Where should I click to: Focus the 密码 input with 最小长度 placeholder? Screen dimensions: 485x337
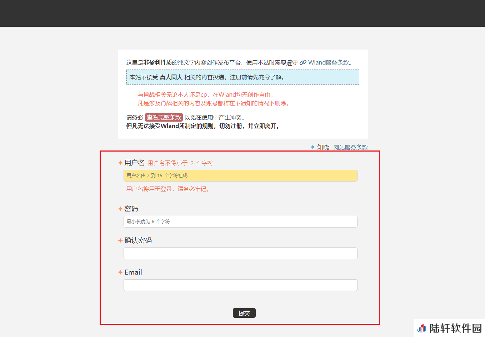(240, 221)
